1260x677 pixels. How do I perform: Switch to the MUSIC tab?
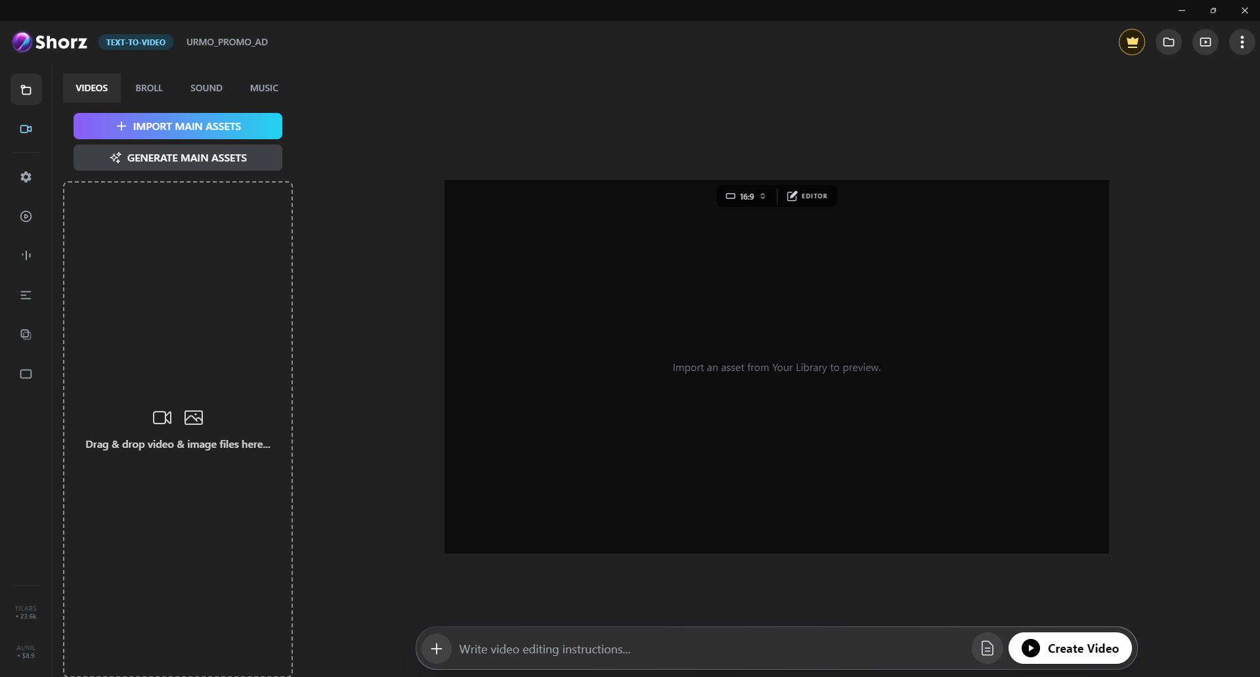[x=264, y=88]
